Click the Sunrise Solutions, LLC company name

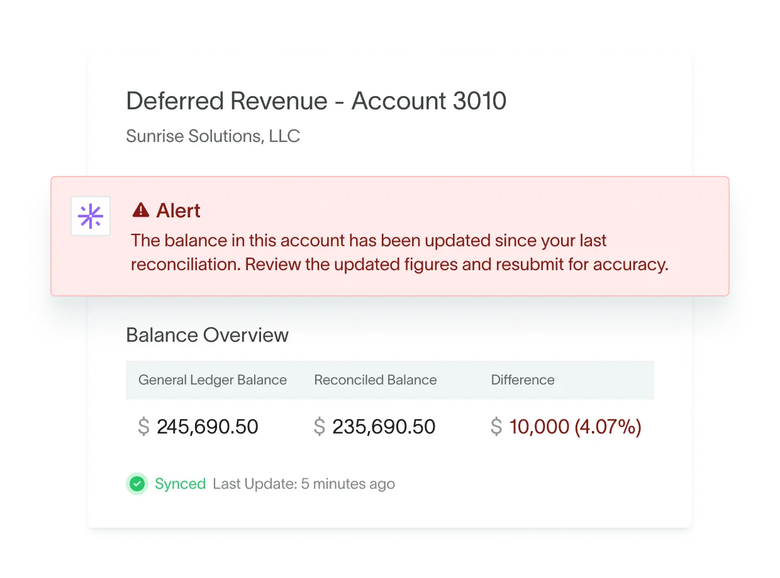point(213,136)
